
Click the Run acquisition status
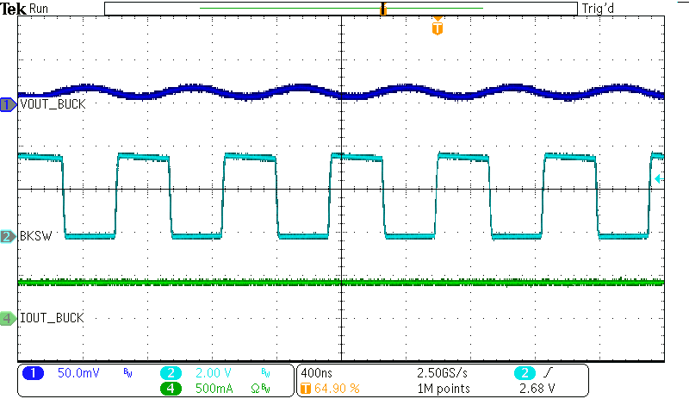[x=40, y=9]
